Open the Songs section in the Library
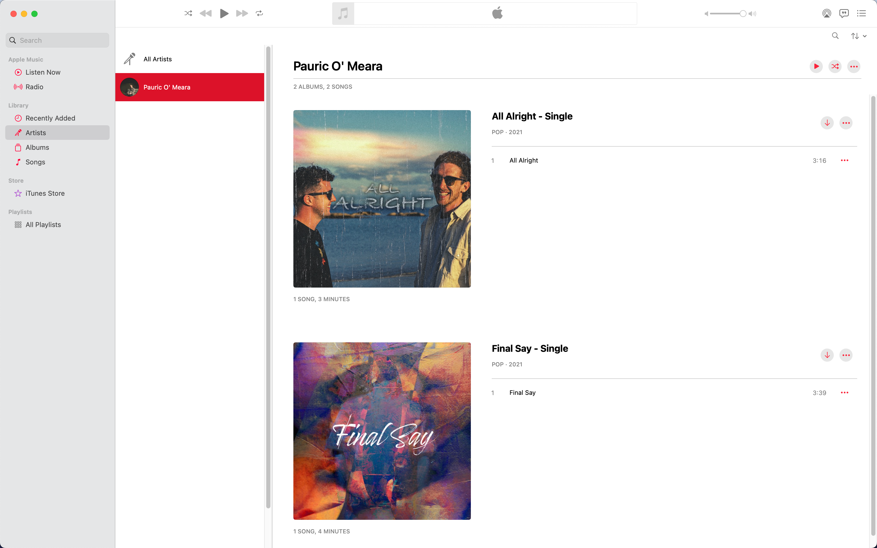 [x=35, y=162]
